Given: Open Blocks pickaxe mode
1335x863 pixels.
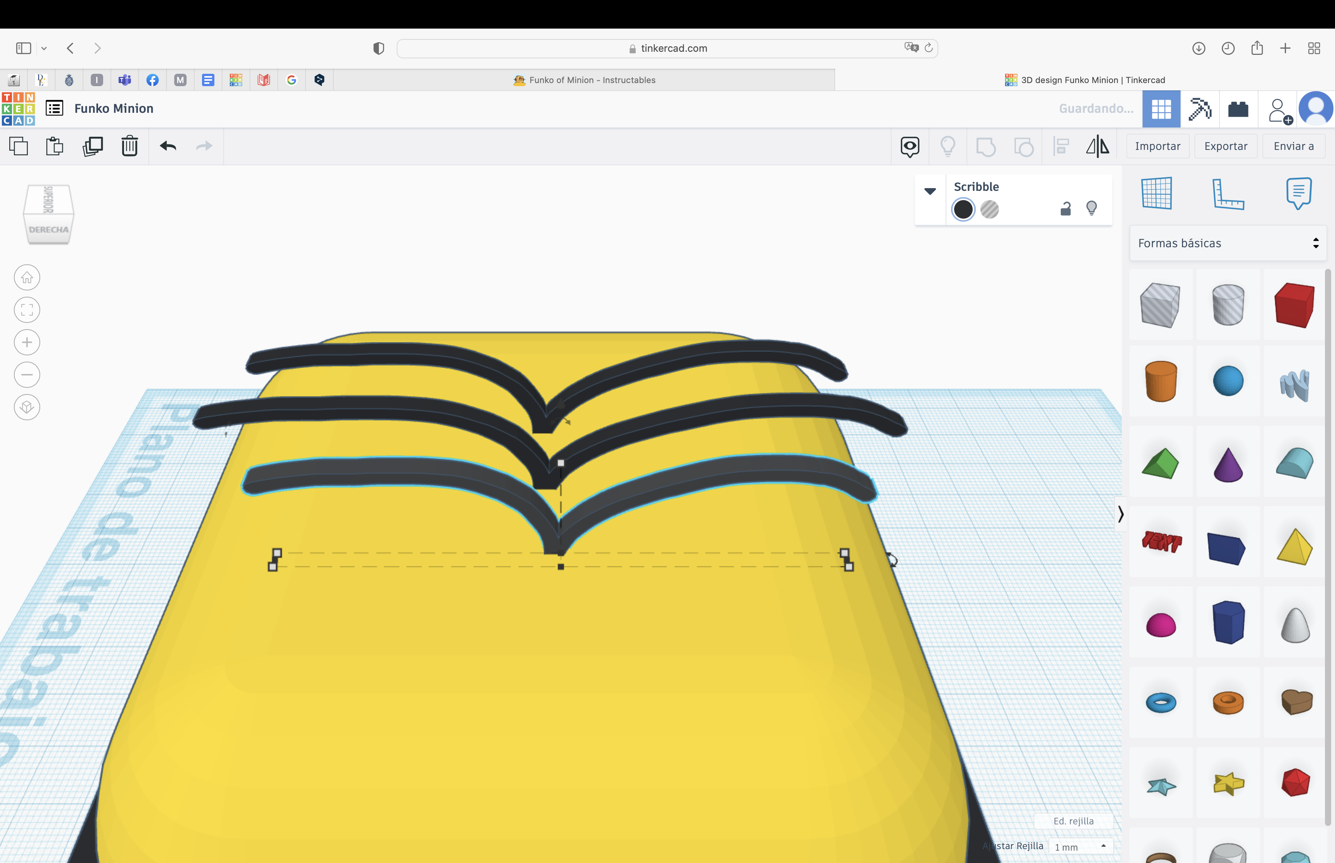Looking at the screenshot, I should tap(1199, 109).
